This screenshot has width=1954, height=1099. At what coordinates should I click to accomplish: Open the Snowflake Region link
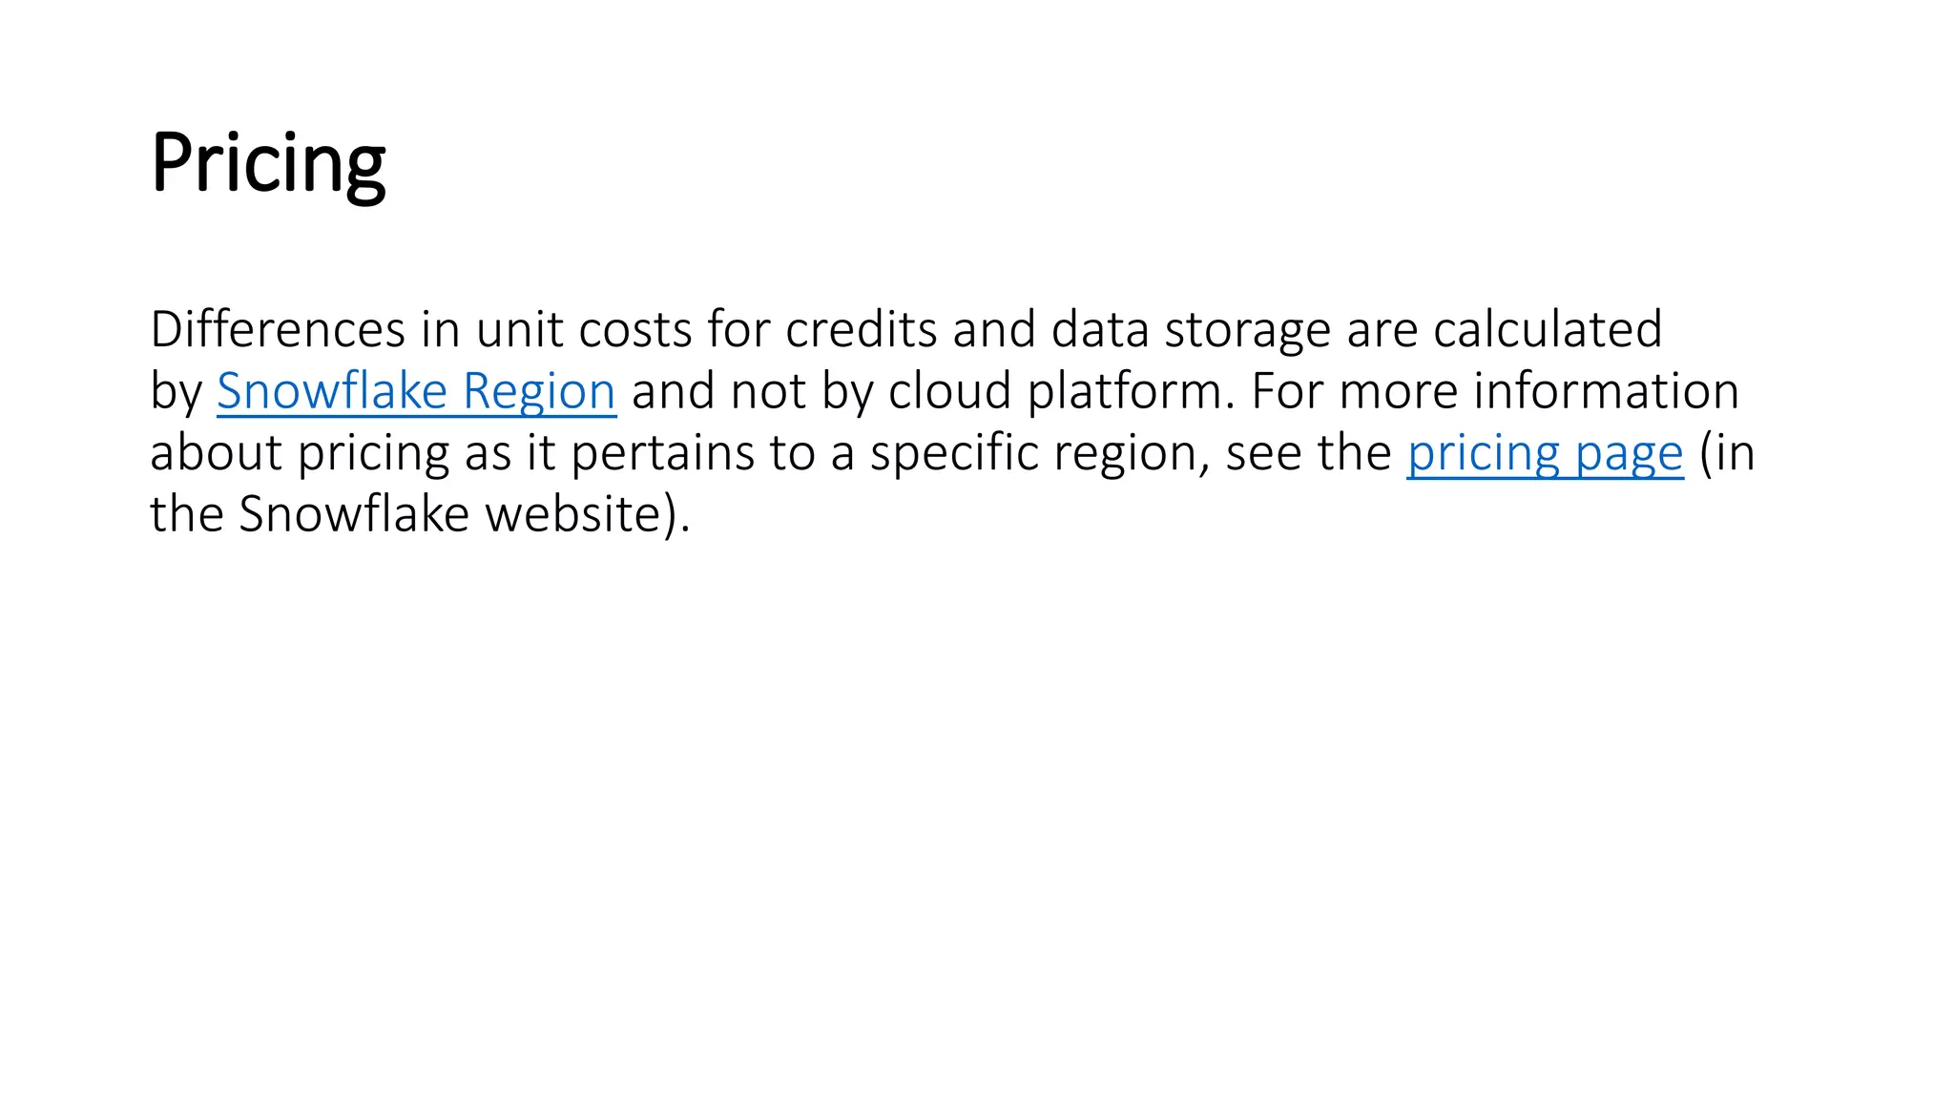(416, 391)
